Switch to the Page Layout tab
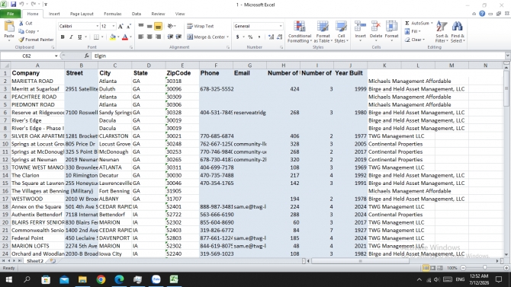Image resolution: width=511 pixels, height=287 pixels. 82,14
